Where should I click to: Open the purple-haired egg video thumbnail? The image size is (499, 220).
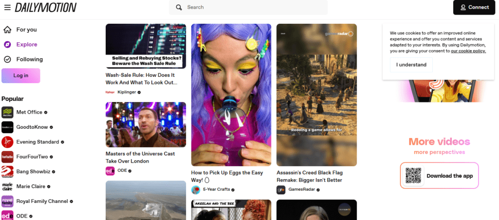(x=231, y=95)
